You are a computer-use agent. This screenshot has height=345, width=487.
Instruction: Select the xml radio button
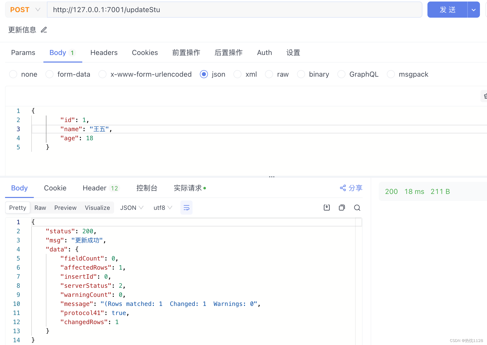237,74
